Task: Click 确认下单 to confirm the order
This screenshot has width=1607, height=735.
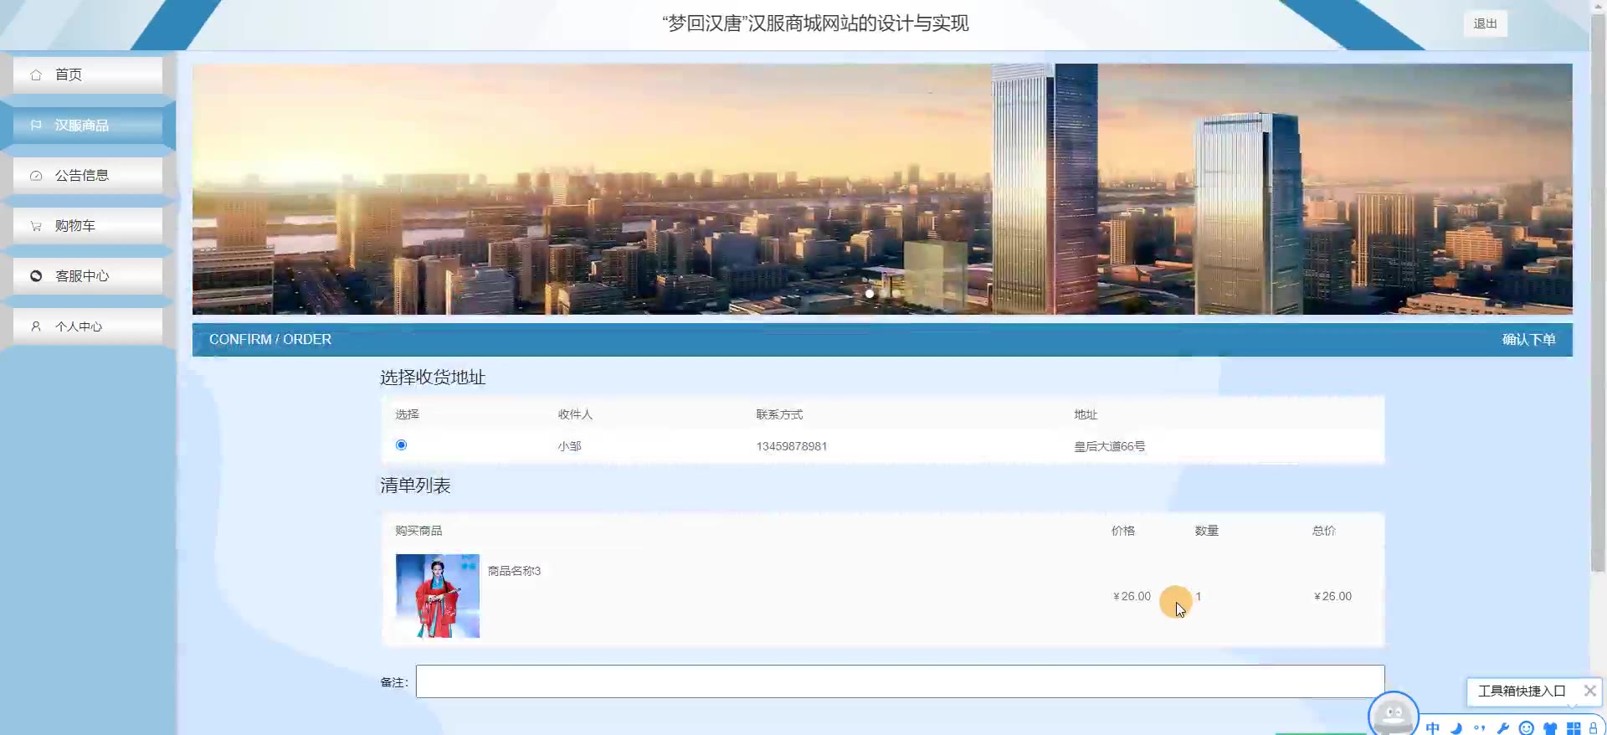Action: 1528,340
